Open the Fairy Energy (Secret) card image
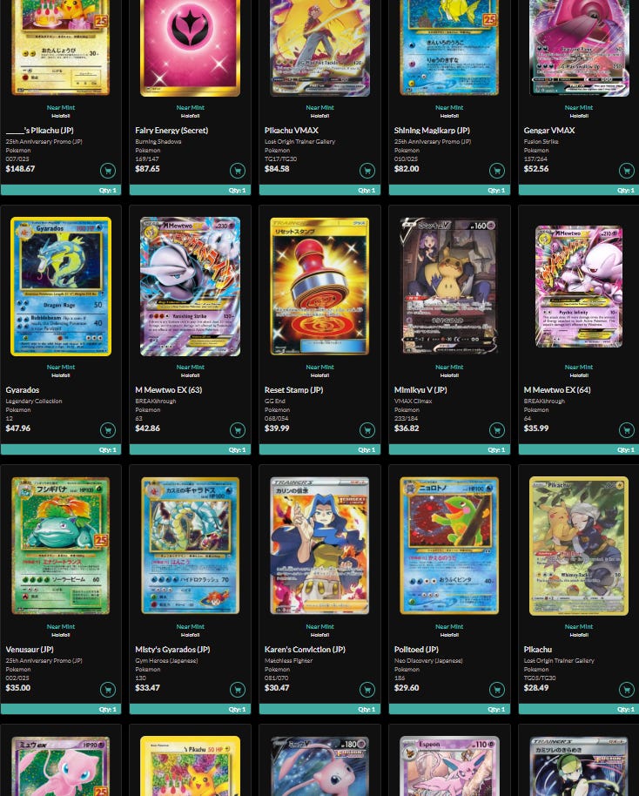 (x=191, y=48)
